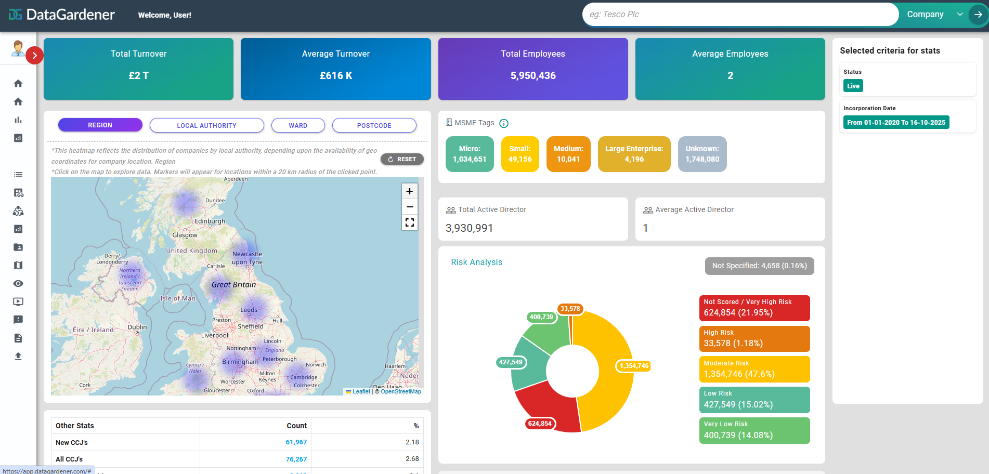Switch to the Local Authority tab
Viewport: 989px width, 474px height.
pyautogui.click(x=206, y=126)
